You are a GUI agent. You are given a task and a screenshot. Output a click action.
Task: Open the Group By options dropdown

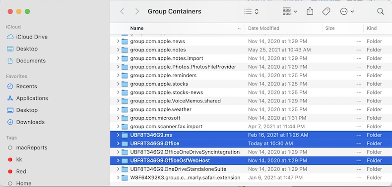point(290,11)
